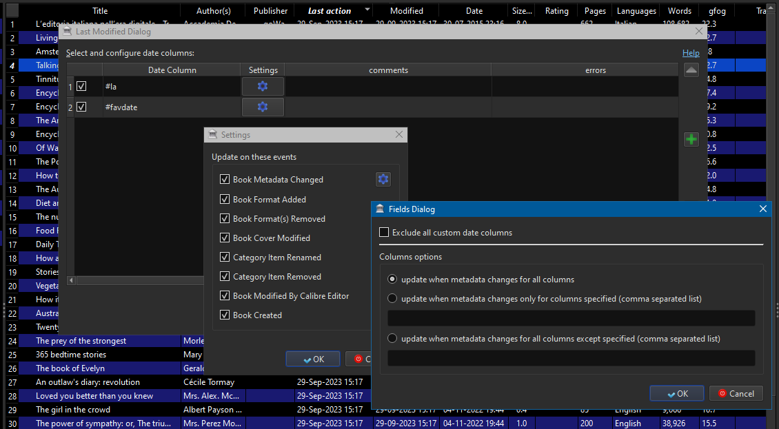Click the move-up arrow icon
The height and width of the screenshot is (429, 779).
coord(691,70)
